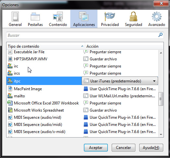The width and height of the screenshot is (170, 158).
Task: Sort by the Acción column header
Action: tap(124, 46)
